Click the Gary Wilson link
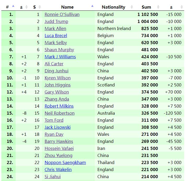The height and width of the screenshot is (181, 186). (57, 92)
